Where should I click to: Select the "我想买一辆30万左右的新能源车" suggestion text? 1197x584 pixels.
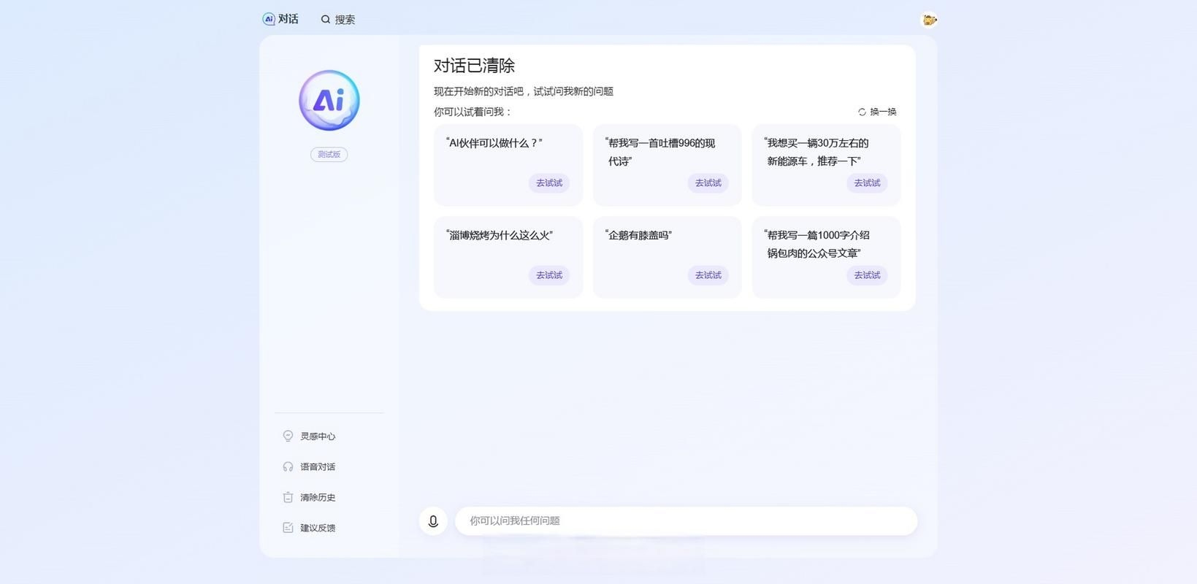817,152
